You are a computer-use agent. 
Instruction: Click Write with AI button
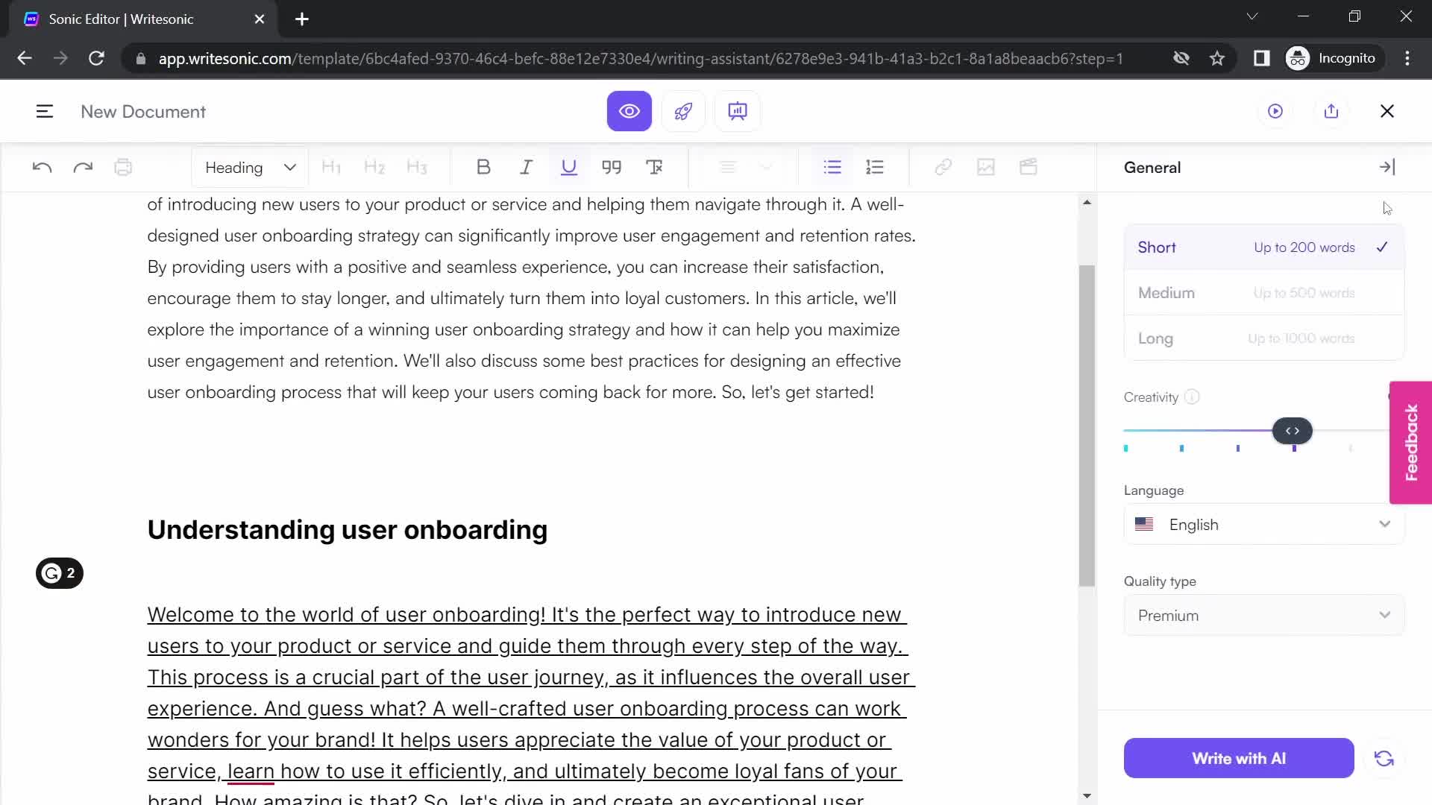pyautogui.click(x=1238, y=758)
